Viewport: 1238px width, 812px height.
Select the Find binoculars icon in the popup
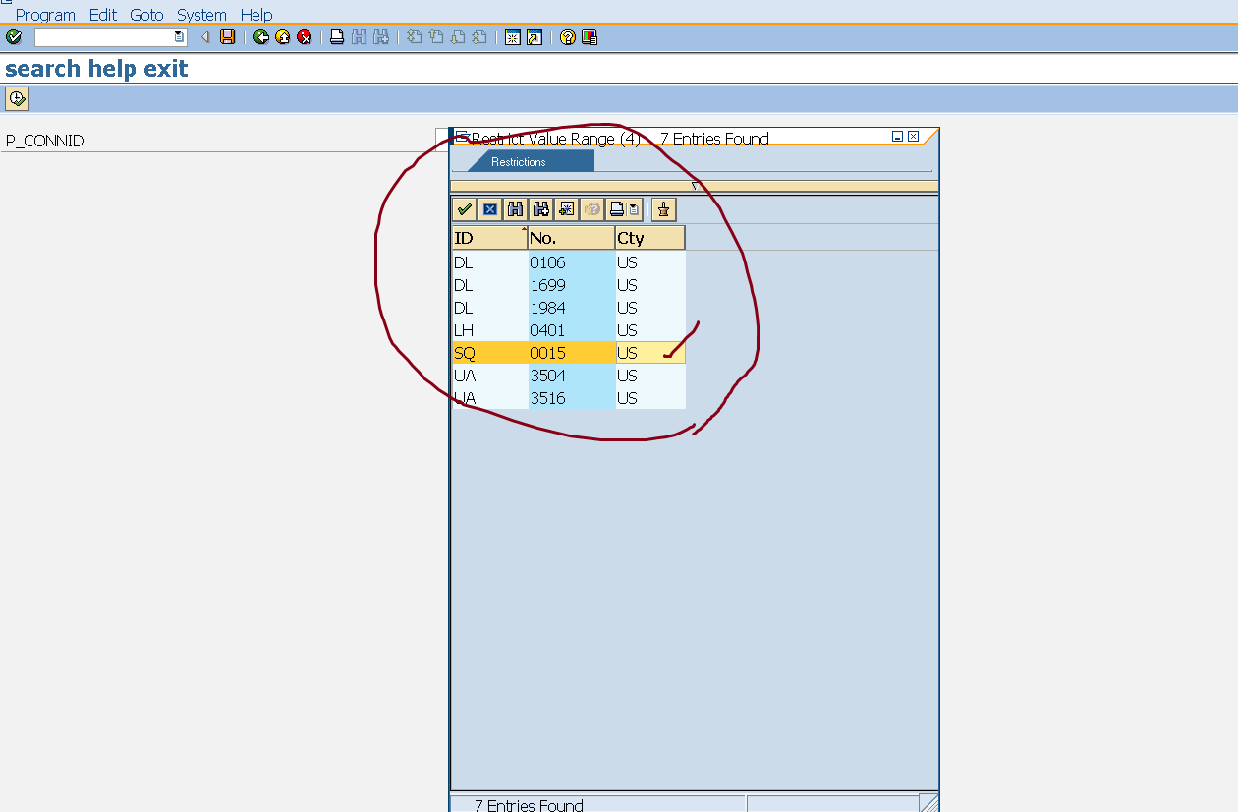point(515,208)
